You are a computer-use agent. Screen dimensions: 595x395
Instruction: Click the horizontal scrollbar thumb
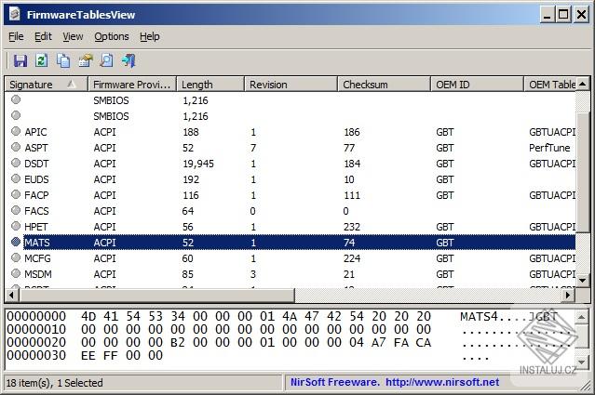(156, 295)
